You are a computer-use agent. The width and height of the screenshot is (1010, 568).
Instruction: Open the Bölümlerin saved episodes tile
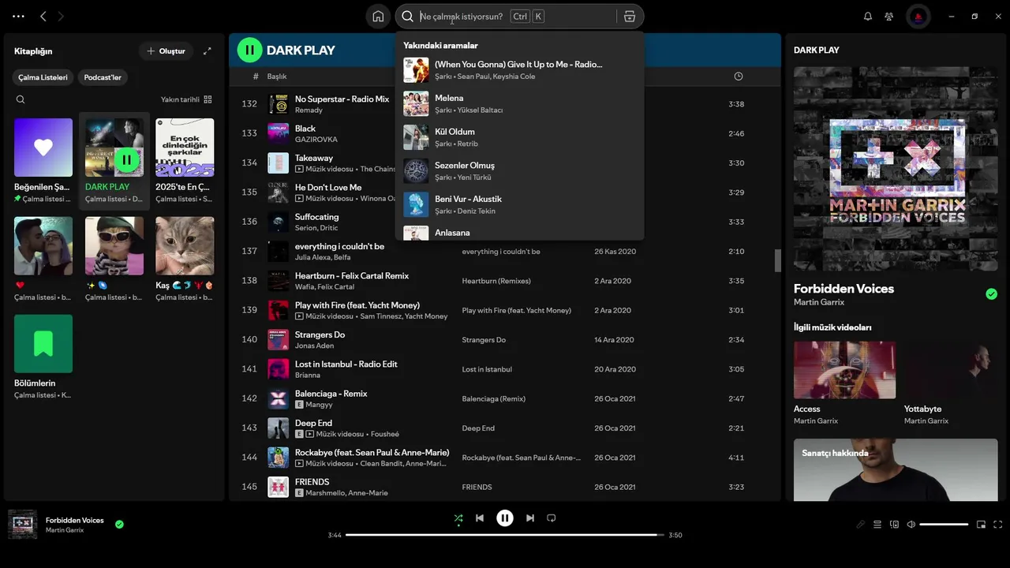(x=43, y=357)
